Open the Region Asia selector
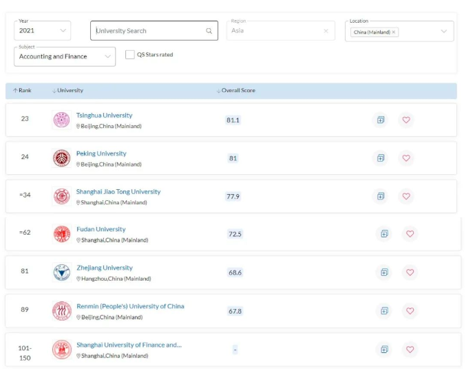 [x=280, y=30]
